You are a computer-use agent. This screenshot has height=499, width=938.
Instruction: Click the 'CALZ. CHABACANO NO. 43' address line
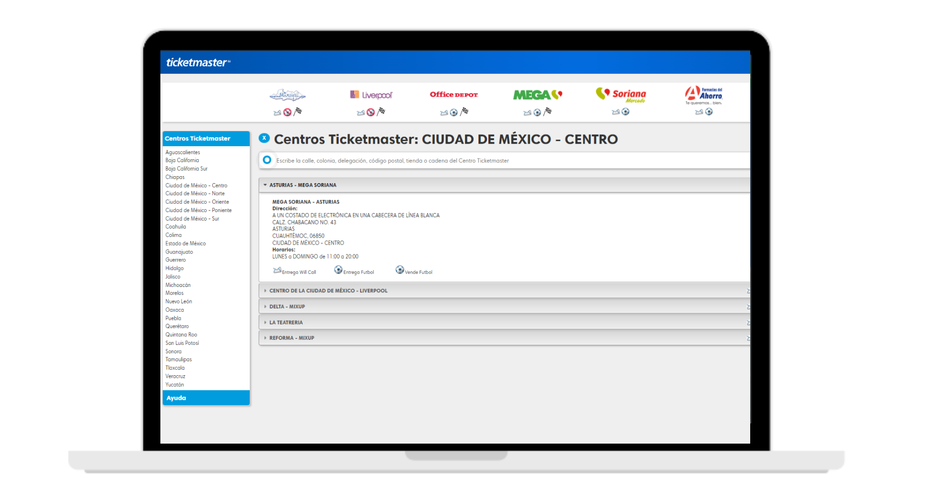click(x=304, y=223)
